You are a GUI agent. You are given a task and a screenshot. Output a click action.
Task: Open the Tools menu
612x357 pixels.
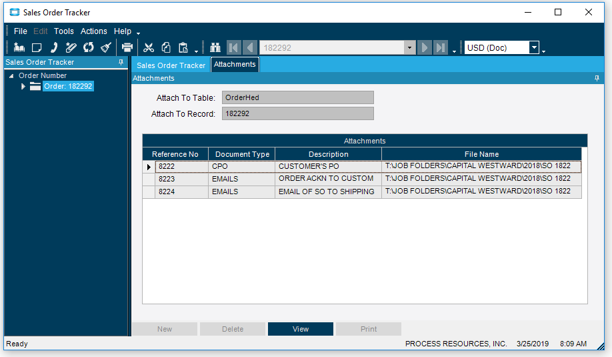tap(63, 31)
